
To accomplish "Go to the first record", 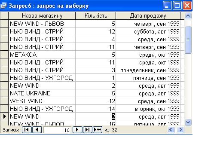I will (27, 130).
